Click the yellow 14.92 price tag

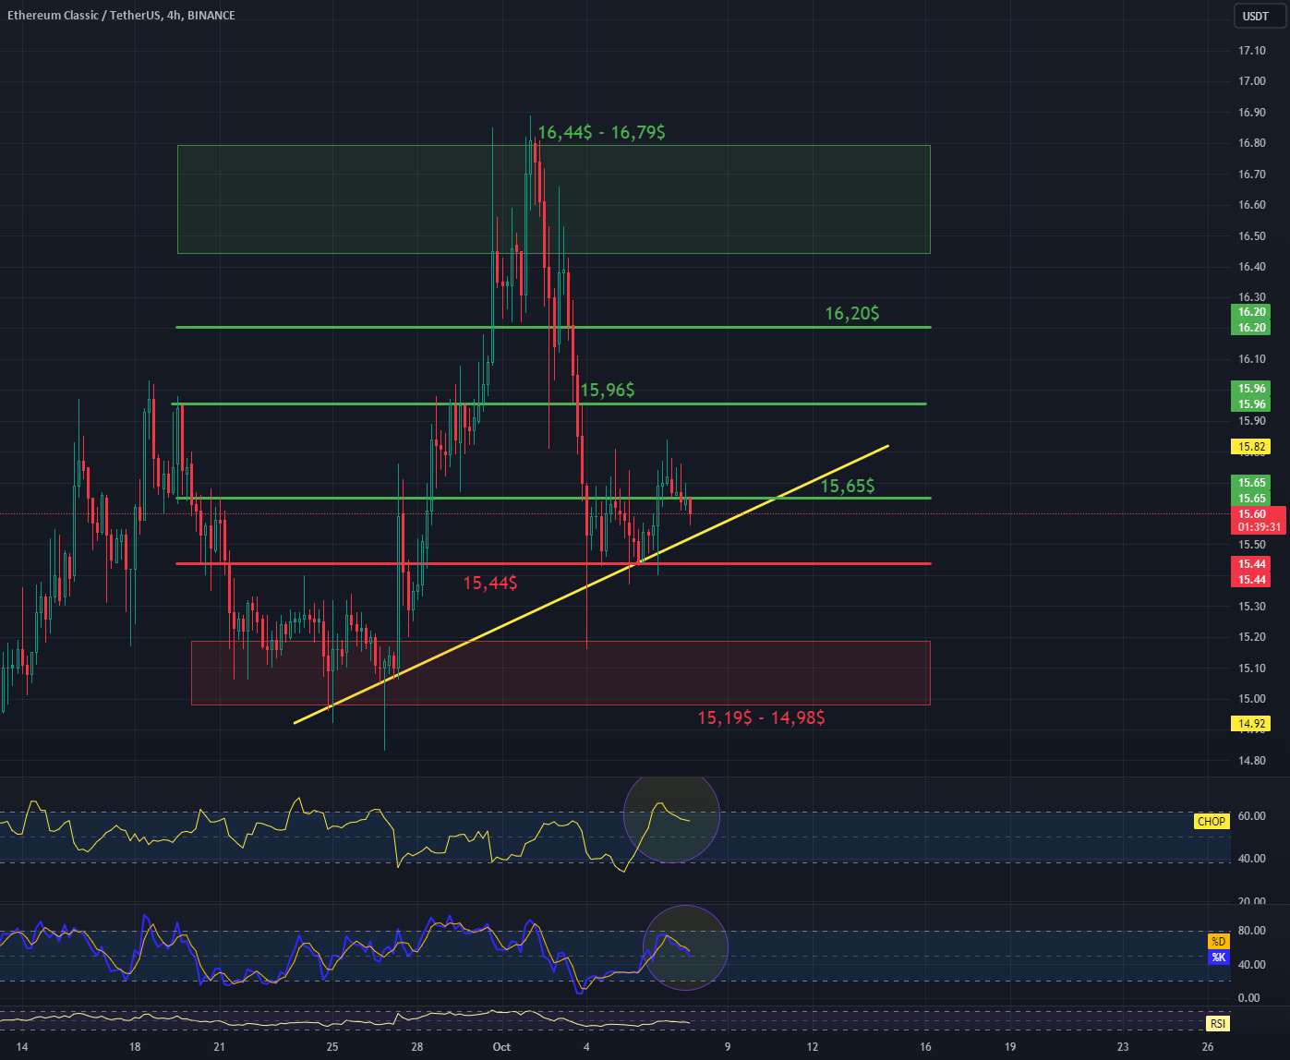1252,724
